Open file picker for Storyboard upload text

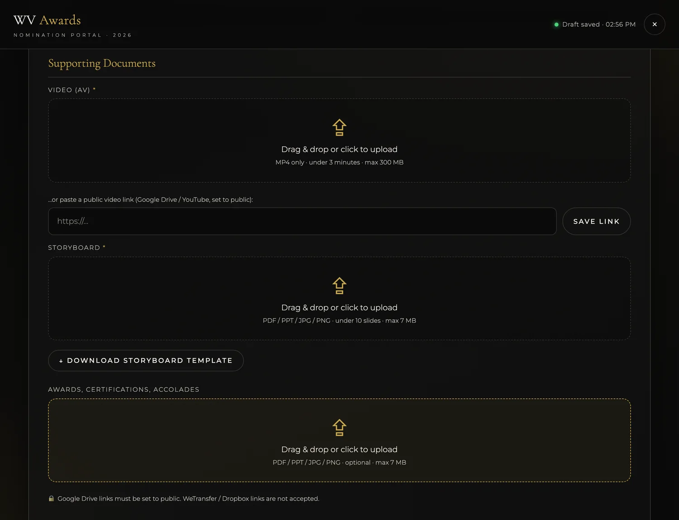[339, 307]
